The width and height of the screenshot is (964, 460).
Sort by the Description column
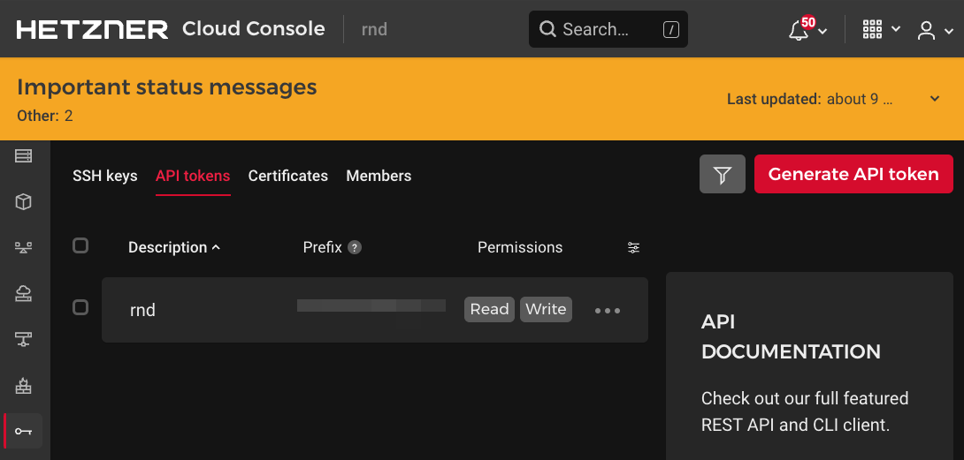point(174,247)
